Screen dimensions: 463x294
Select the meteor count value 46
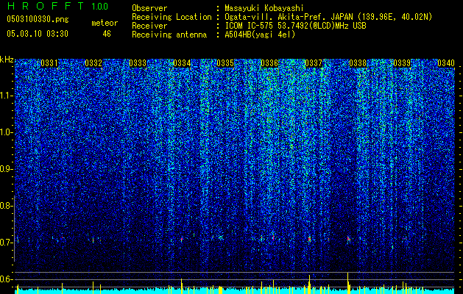tap(107, 34)
